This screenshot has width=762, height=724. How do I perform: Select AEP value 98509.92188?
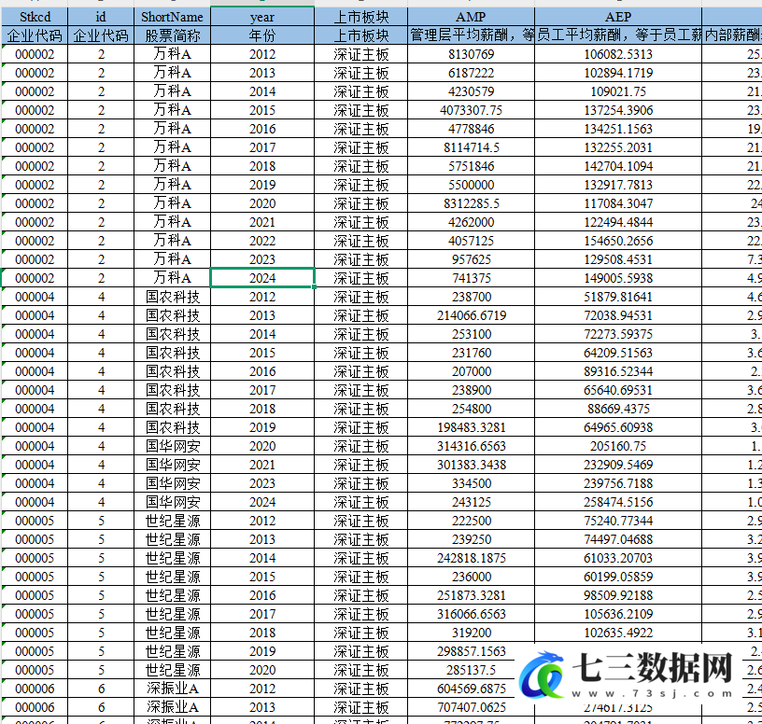[x=618, y=595]
